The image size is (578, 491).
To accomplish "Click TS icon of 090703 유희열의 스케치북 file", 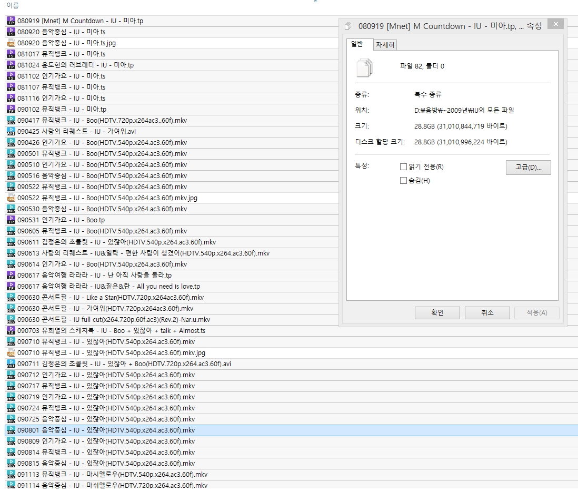I will (11, 330).
